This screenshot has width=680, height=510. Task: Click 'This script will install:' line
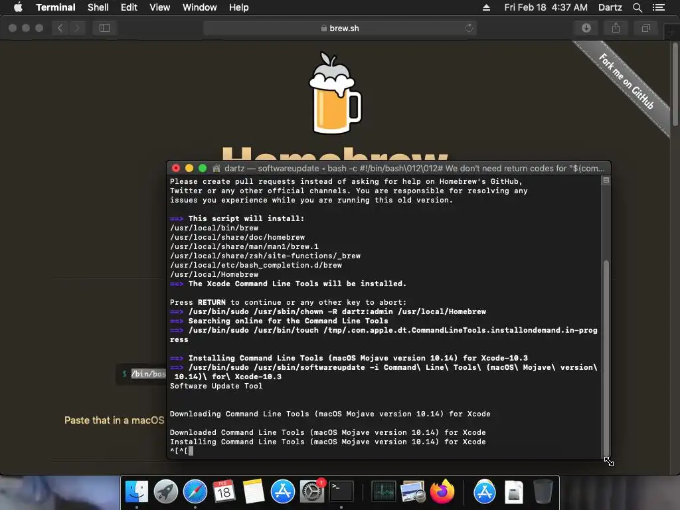coord(246,218)
